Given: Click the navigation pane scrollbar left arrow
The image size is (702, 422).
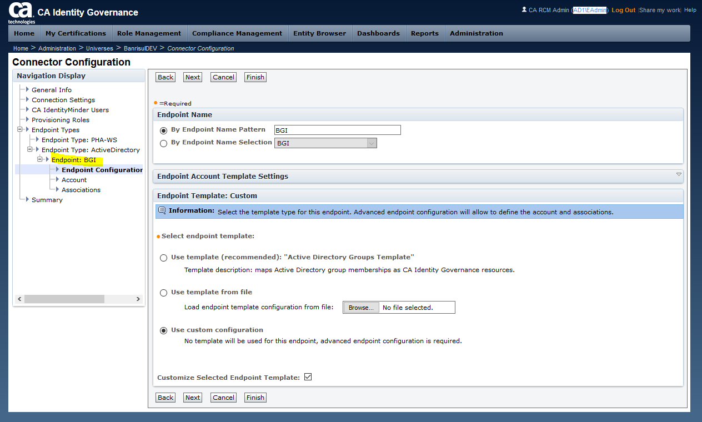Looking at the screenshot, I should [x=19, y=299].
